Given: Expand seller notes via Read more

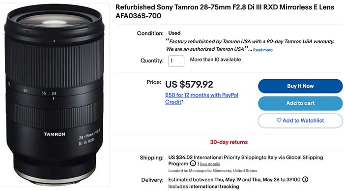Looking at the screenshot, I should click(263, 50).
